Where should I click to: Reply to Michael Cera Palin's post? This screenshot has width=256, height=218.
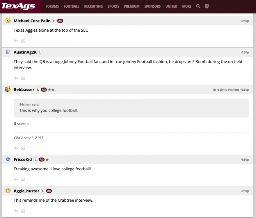[x=16, y=41]
